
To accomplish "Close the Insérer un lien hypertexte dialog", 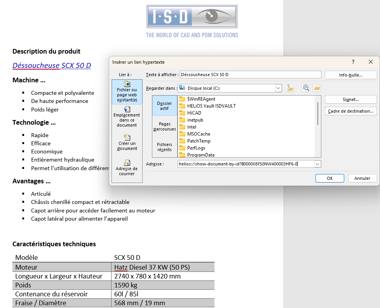I will [371, 62].
